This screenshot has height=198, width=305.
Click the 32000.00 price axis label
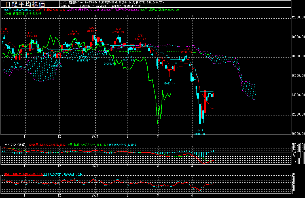[x=298, y=114]
